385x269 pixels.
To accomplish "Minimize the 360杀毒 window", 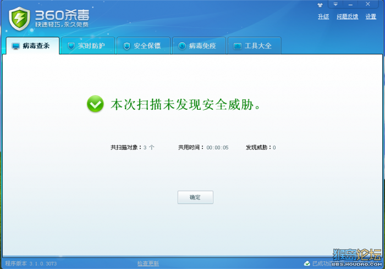I will click(350, 4).
